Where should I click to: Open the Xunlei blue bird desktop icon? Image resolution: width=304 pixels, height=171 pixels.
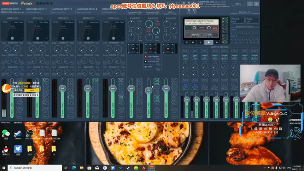coord(18,150)
